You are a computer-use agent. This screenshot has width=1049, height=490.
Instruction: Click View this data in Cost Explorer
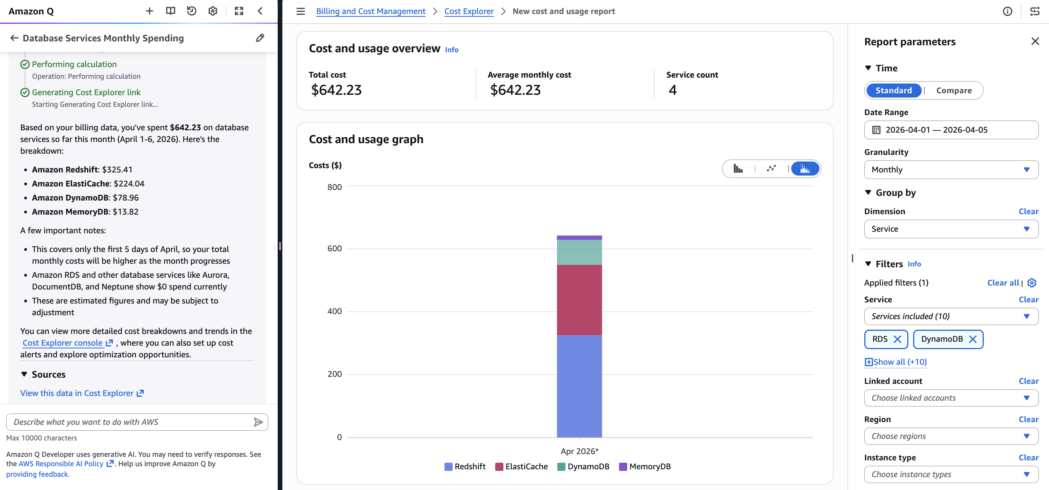pyautogui.click(x=77, y=393)
